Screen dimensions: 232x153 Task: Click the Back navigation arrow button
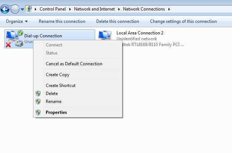[x=5, y=9]
